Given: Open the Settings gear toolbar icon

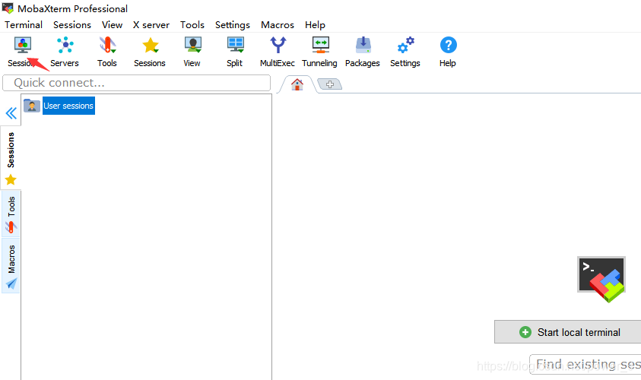Looking at the screenshot, I should (405, 45).
